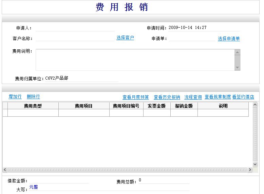The image size is (264, 194).
Task: Click the 看签约酒店 link
Action: click(x=243, y=97)
